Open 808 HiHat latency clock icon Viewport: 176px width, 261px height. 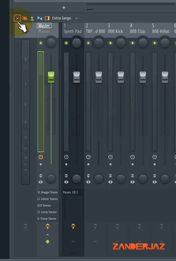[x=155, y=157]
